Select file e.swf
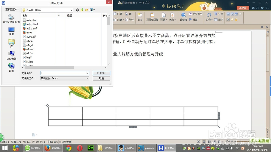The height and width of the screenshot is (152, 271). pos(28,32)
